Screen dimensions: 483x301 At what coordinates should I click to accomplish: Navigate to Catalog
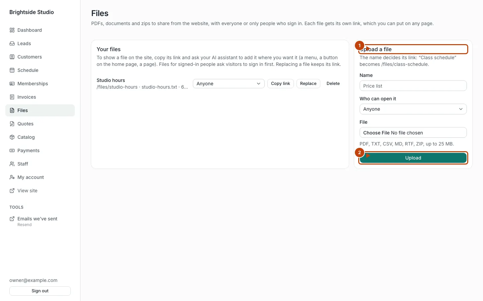pos(40,137)
